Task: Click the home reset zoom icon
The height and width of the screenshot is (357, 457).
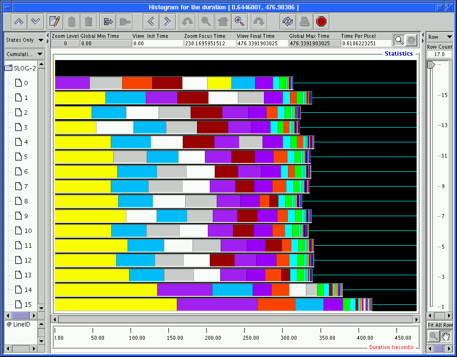Action: tap(223, 22)
